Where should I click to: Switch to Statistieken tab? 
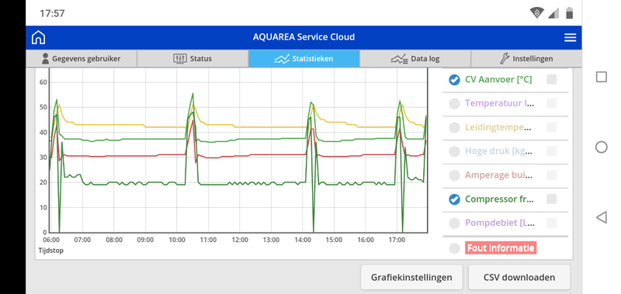click(304, 58)
